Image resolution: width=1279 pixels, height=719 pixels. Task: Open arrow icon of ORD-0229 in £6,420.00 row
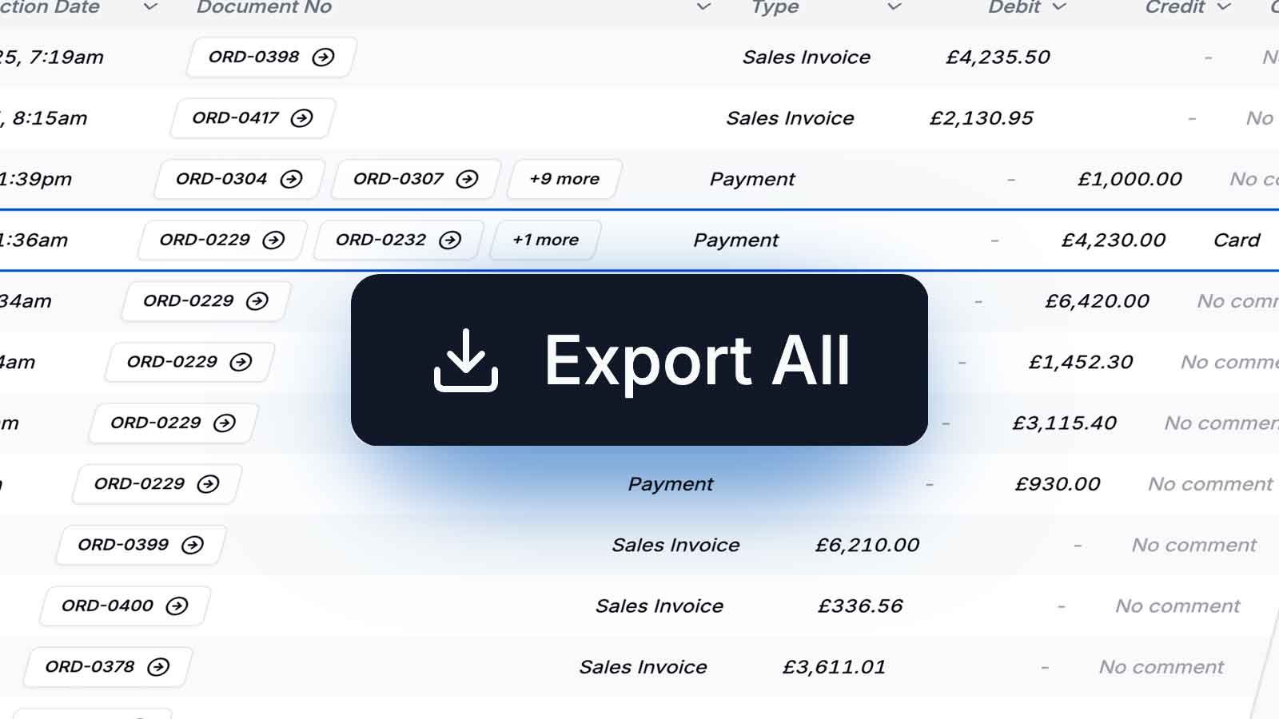coord(257,301)
